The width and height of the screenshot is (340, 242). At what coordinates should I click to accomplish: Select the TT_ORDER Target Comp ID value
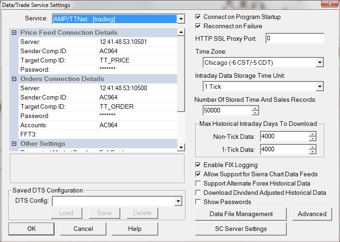[137, 107]
